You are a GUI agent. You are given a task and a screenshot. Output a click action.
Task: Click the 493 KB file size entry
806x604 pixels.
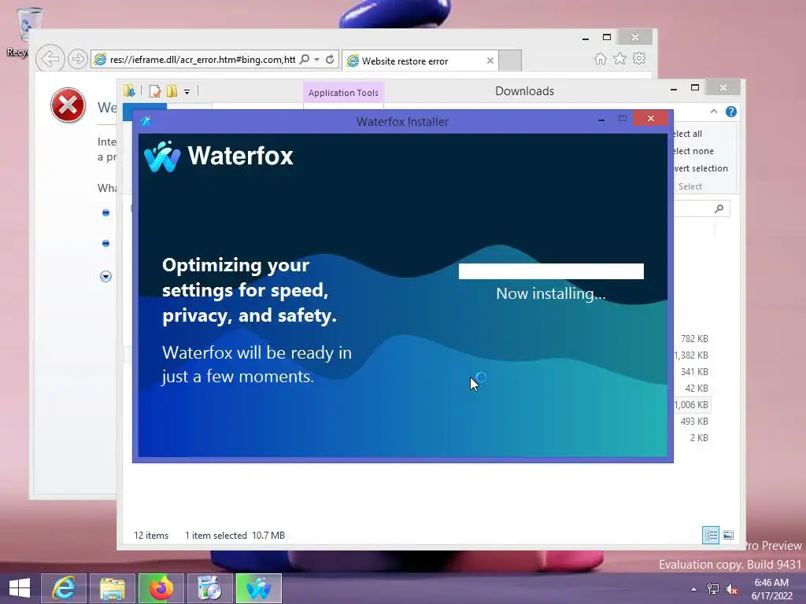[694, 422]
